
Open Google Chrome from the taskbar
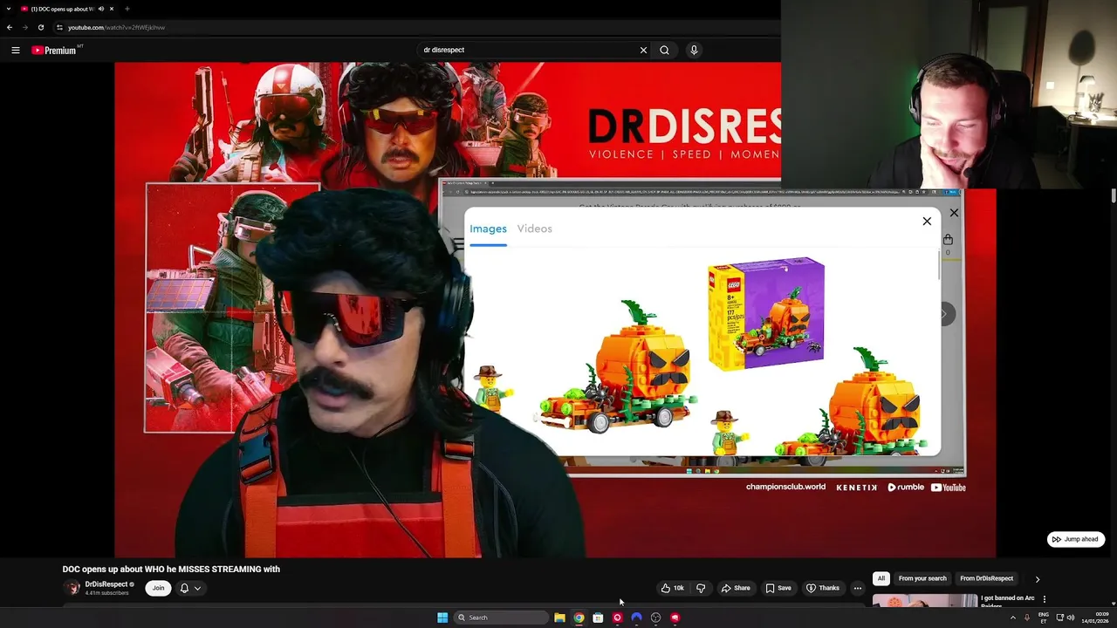[x=579, y=618]
